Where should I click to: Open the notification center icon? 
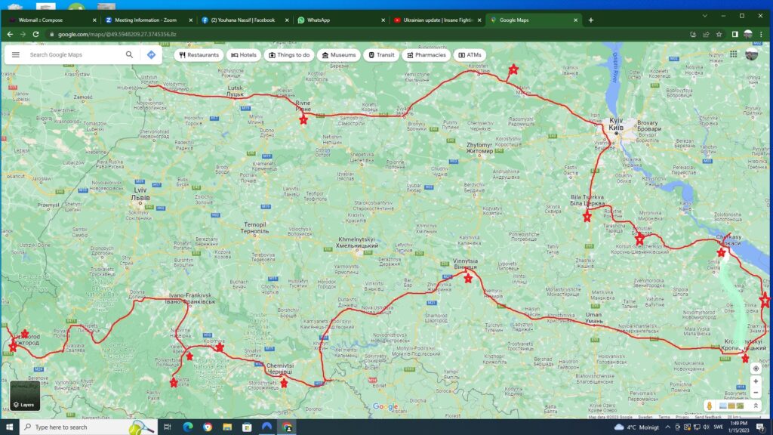761,427
